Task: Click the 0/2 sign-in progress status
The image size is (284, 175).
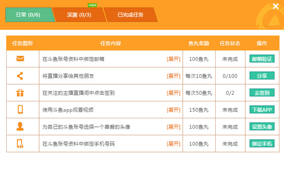Action: [230, 93]
